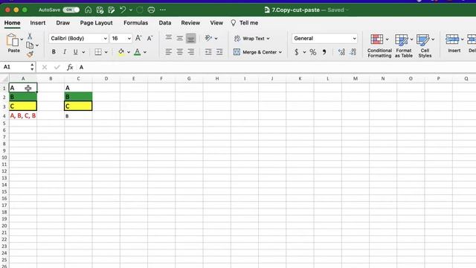This screenshot has height=268, width=476.
Task: Apply the green font color
Action: tap(137, 52)
